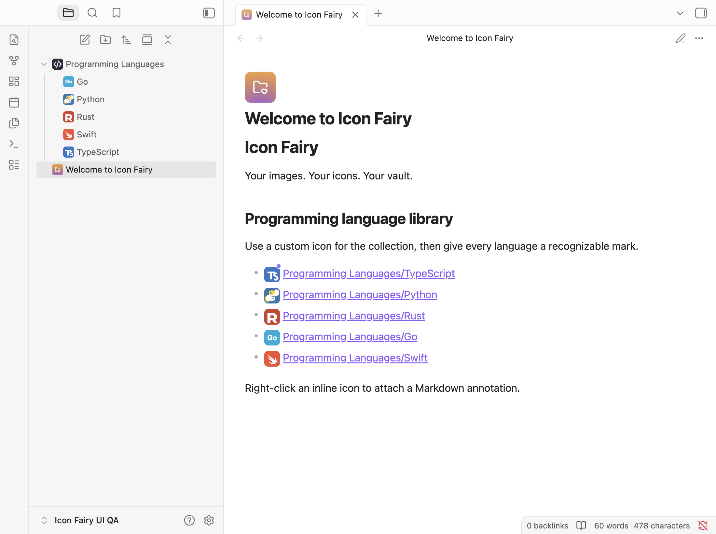The image size is (716, 534).
Task: Open the search pane icon
Action: tap(92, 13)
